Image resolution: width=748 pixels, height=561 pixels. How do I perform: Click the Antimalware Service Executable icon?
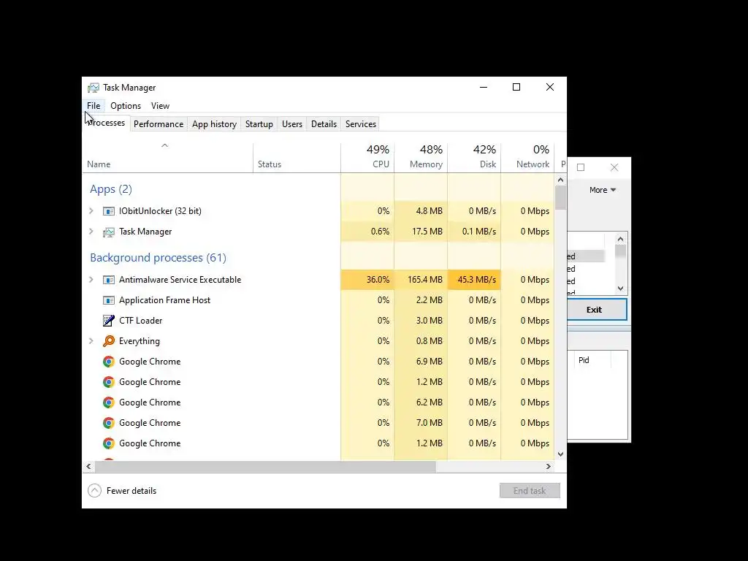(x=109, y=280)
